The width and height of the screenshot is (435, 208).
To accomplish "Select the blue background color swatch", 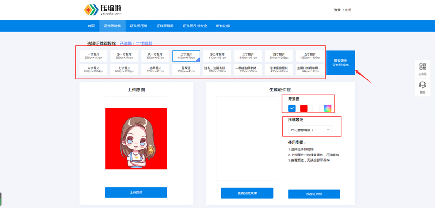I will click(x=292, y=108).
